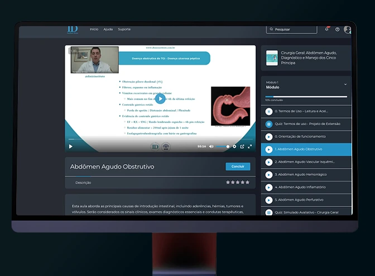Click the large center play button on video
Screen dimensions: 375x276
coord(160,98)
